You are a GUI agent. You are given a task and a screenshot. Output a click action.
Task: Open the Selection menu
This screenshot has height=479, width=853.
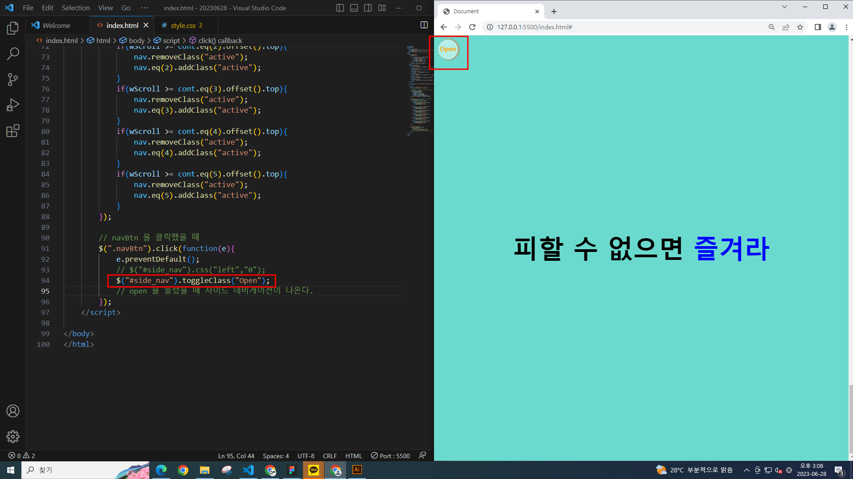click(76, 8)
